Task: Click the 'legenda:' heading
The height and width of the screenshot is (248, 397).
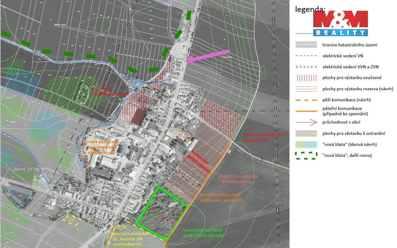Action: (310, 9)
